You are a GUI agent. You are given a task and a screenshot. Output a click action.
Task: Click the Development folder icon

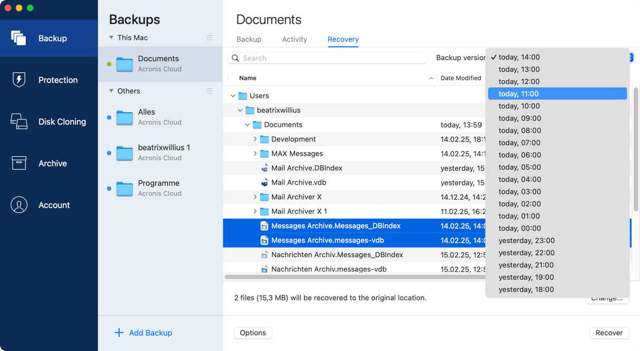coord(265,139)
